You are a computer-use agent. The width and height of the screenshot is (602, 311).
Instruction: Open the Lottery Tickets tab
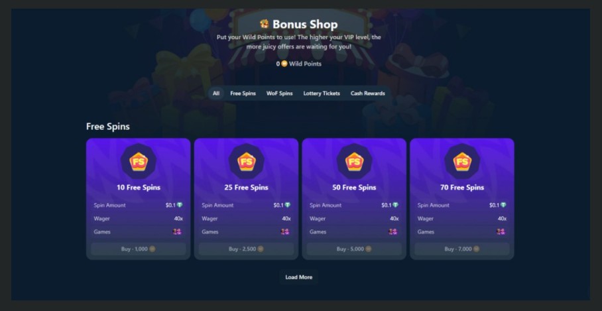tap(322, 93)
